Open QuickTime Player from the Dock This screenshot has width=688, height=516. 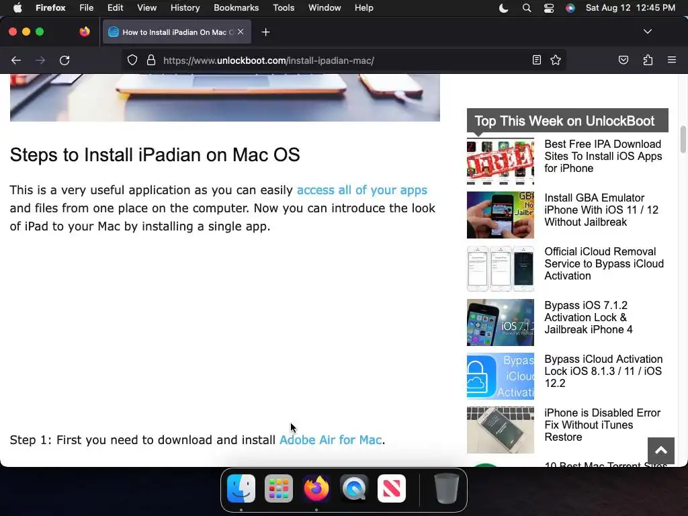354,488
